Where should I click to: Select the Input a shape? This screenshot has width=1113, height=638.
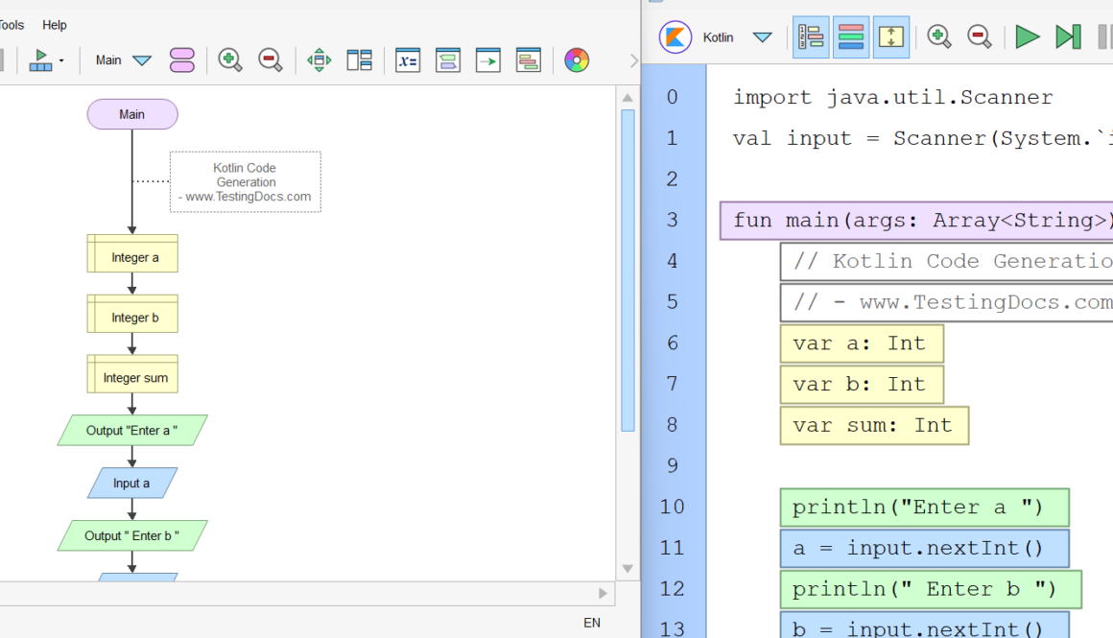pos(132,483)
